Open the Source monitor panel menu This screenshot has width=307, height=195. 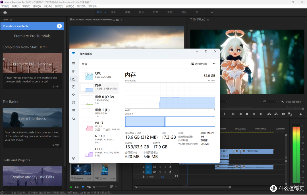pyautogui.click(x=121, y=20)
